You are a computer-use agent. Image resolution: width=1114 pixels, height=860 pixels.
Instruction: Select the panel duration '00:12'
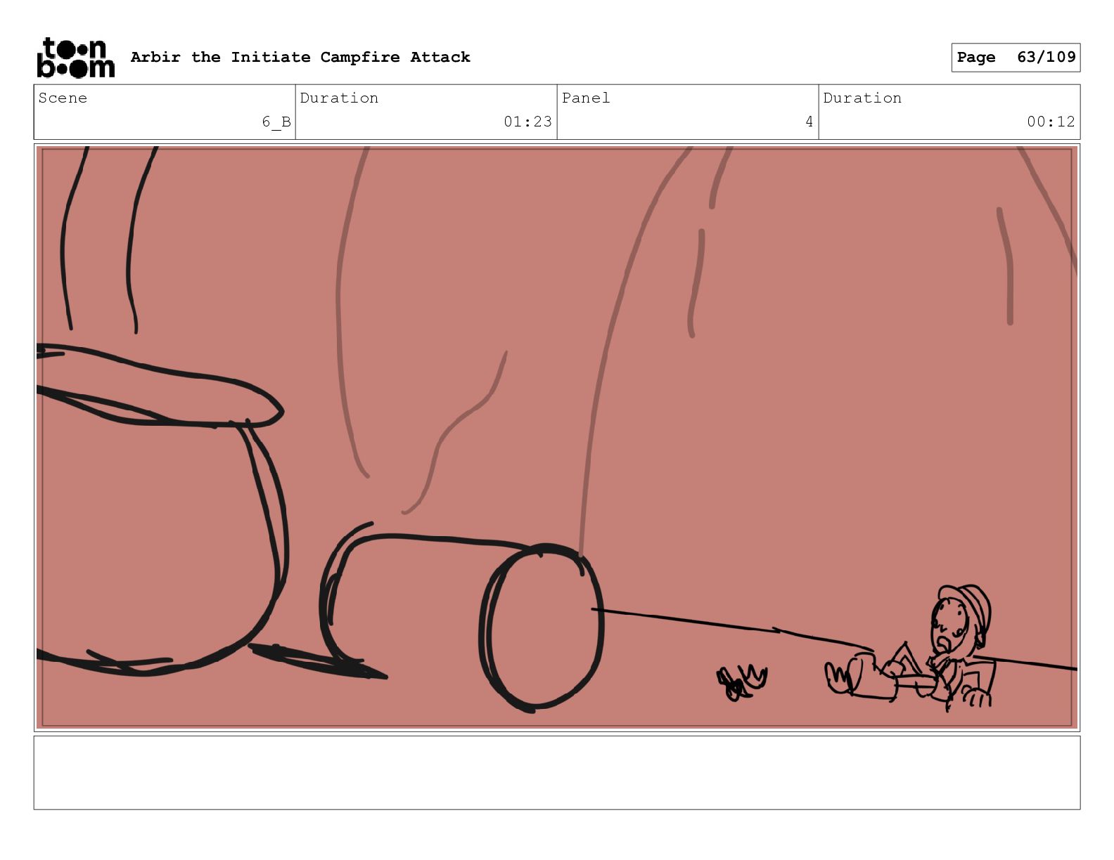pos(1051,122)
